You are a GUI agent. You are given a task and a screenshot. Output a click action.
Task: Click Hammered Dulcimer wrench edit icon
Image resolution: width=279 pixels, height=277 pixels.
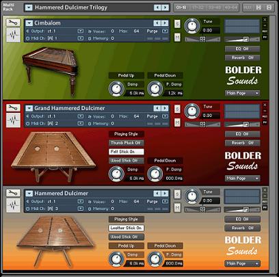coord(13,193)
